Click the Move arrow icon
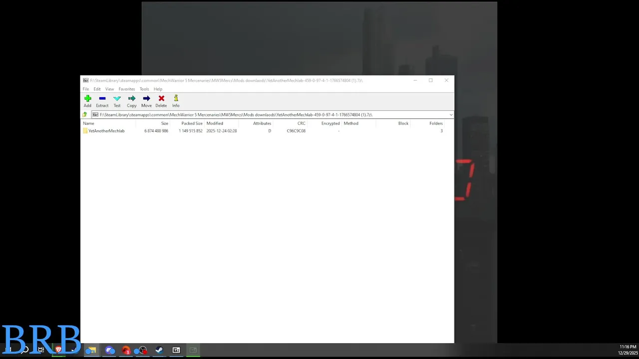639x359 pixels. click(x=146, y=98)
